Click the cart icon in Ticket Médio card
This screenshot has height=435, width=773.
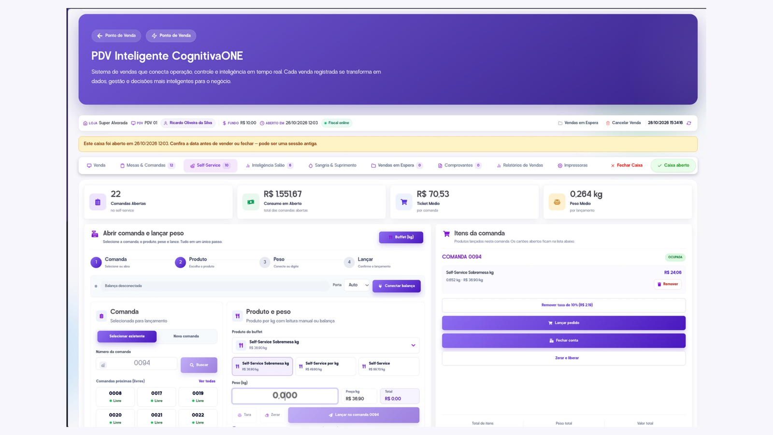coord(404,202)
